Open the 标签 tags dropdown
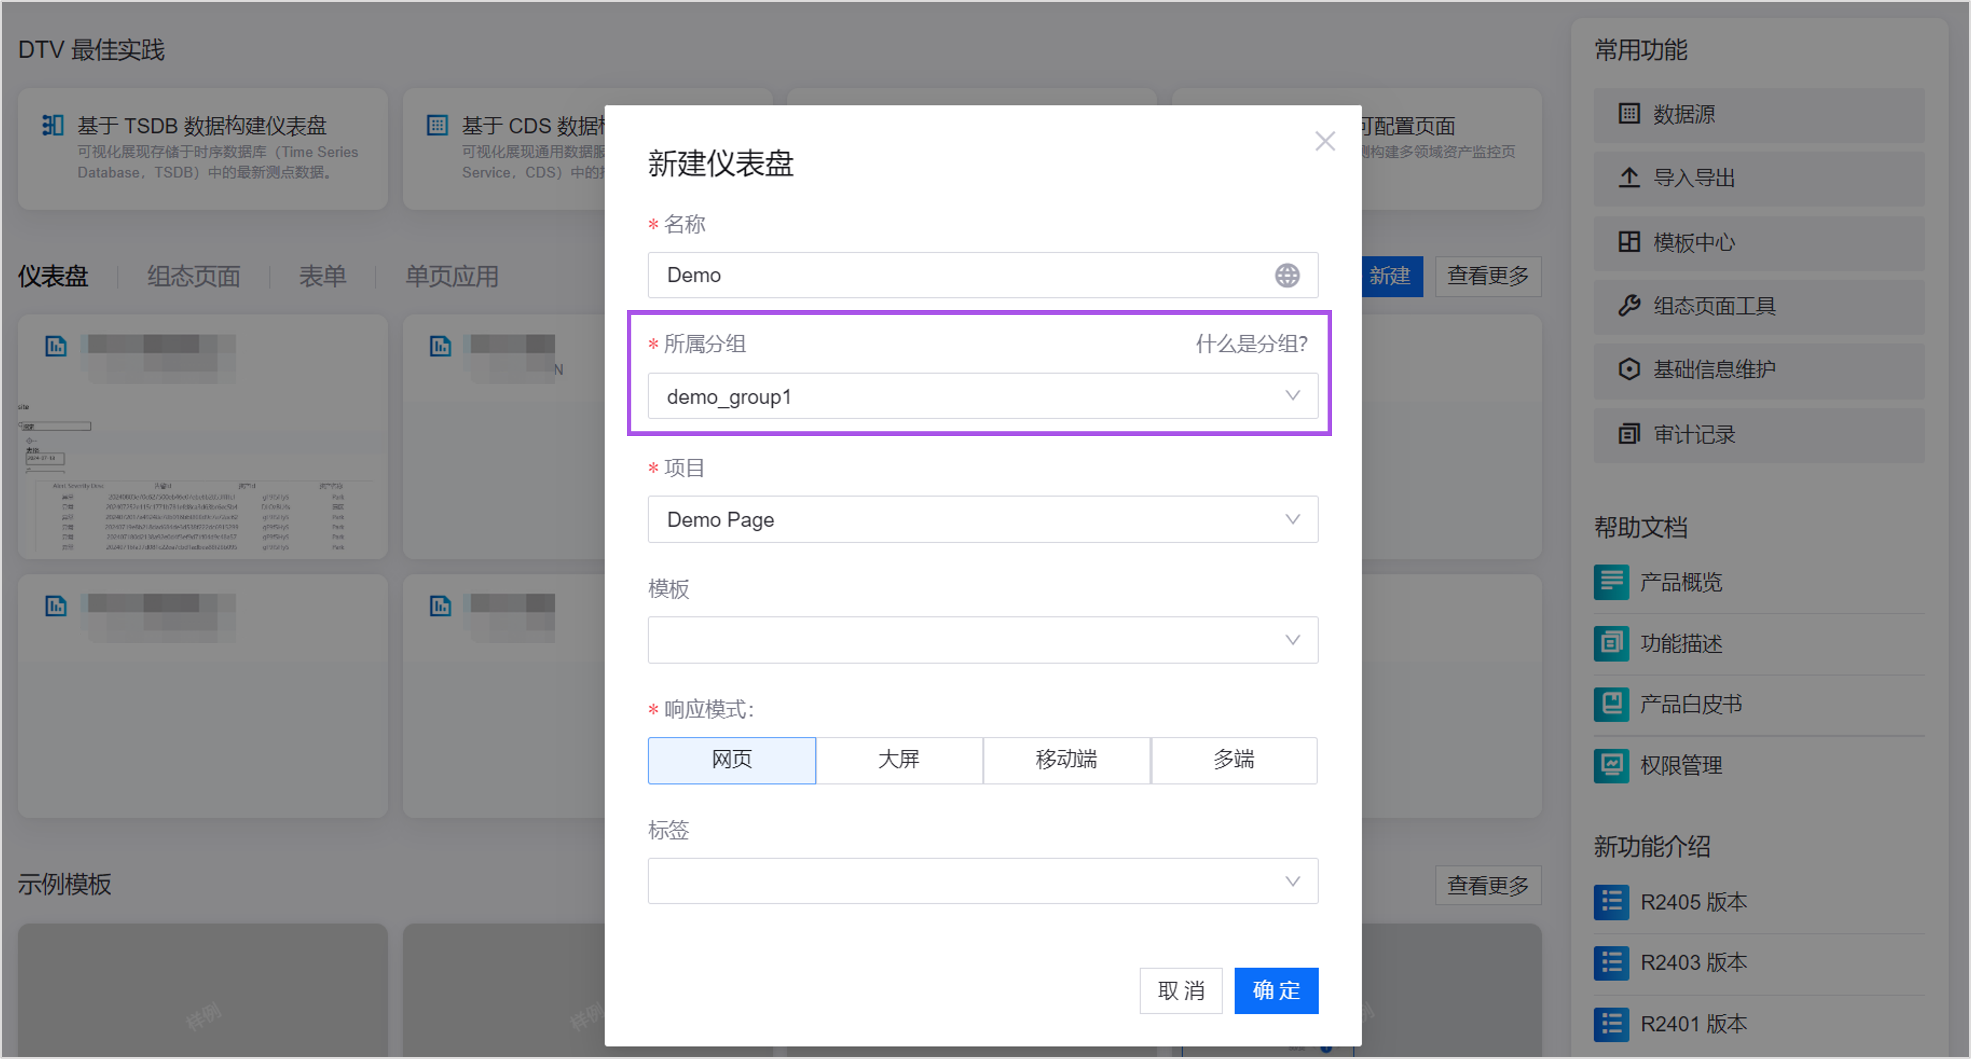 coord(982,881)
